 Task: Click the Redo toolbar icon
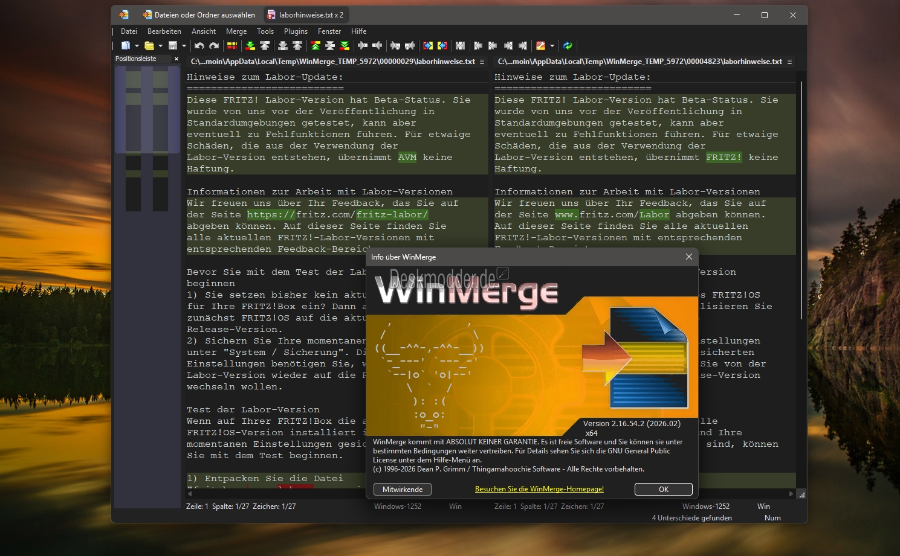(x=214, y=46)
